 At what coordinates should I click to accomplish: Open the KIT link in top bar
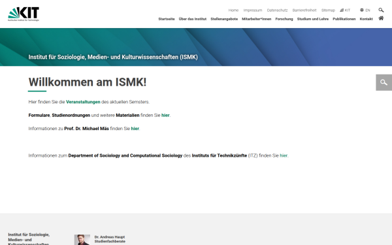pyautogui.click(x=345, y=10)
